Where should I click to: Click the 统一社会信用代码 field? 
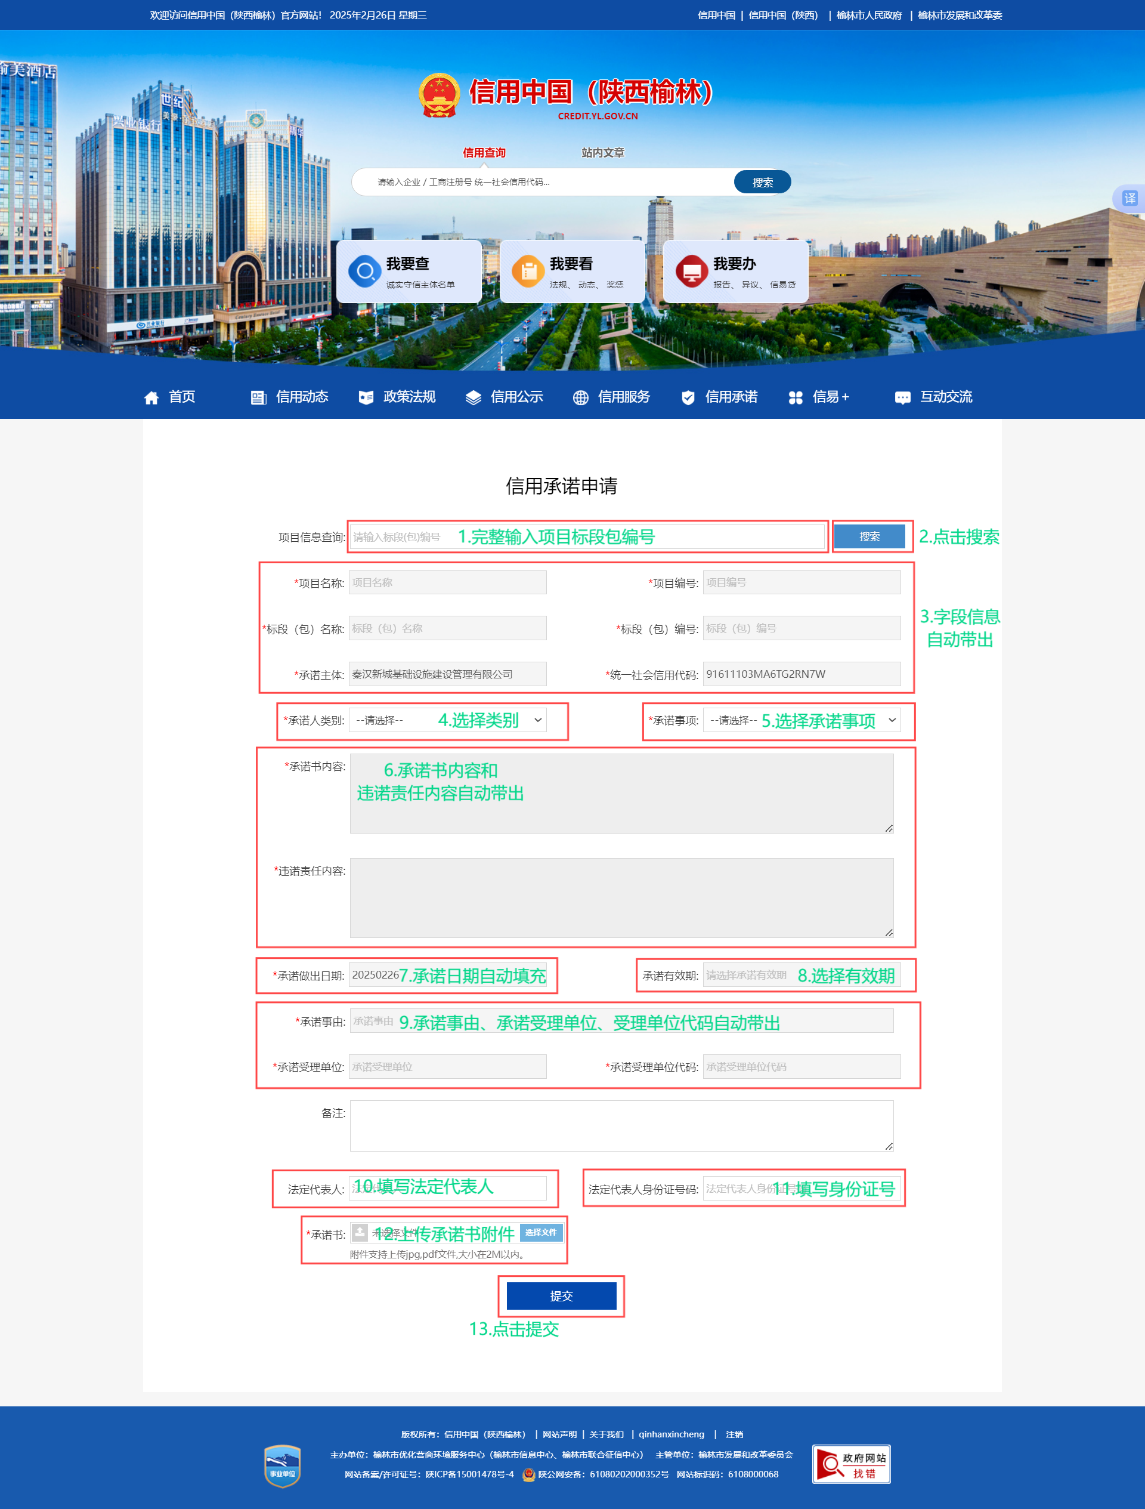point(801,674)
